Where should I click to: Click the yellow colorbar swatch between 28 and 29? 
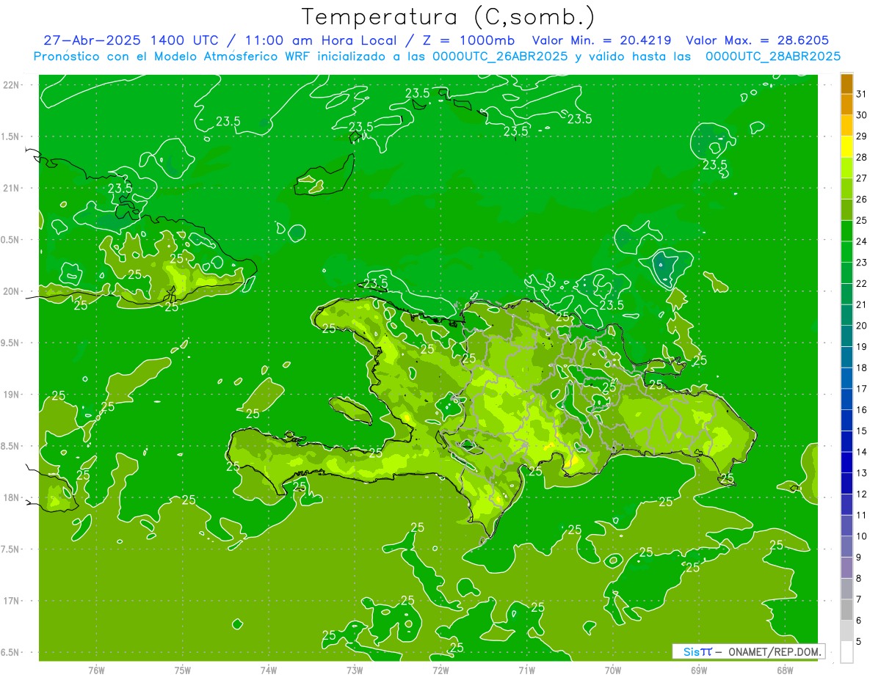(x=846, y=147)
